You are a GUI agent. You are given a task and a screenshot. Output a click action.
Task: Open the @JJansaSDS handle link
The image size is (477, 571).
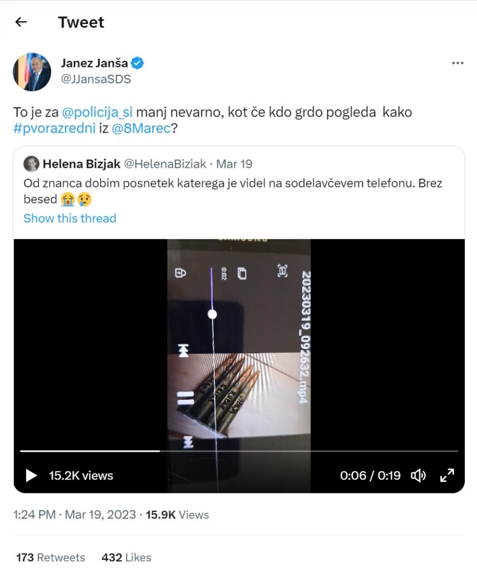click(96, 79)
